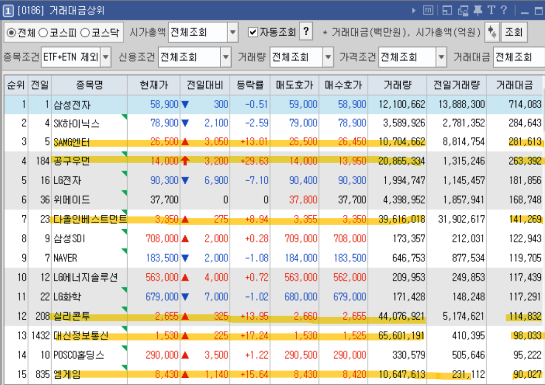Open the 거래량 condition dropdown
The height and width of the screenshot is (385, 545).
pyautogui.click(x=328, y=57)
